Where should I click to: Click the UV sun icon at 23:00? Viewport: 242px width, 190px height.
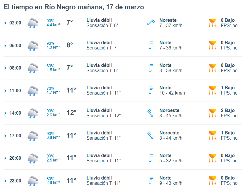(212, 181)
